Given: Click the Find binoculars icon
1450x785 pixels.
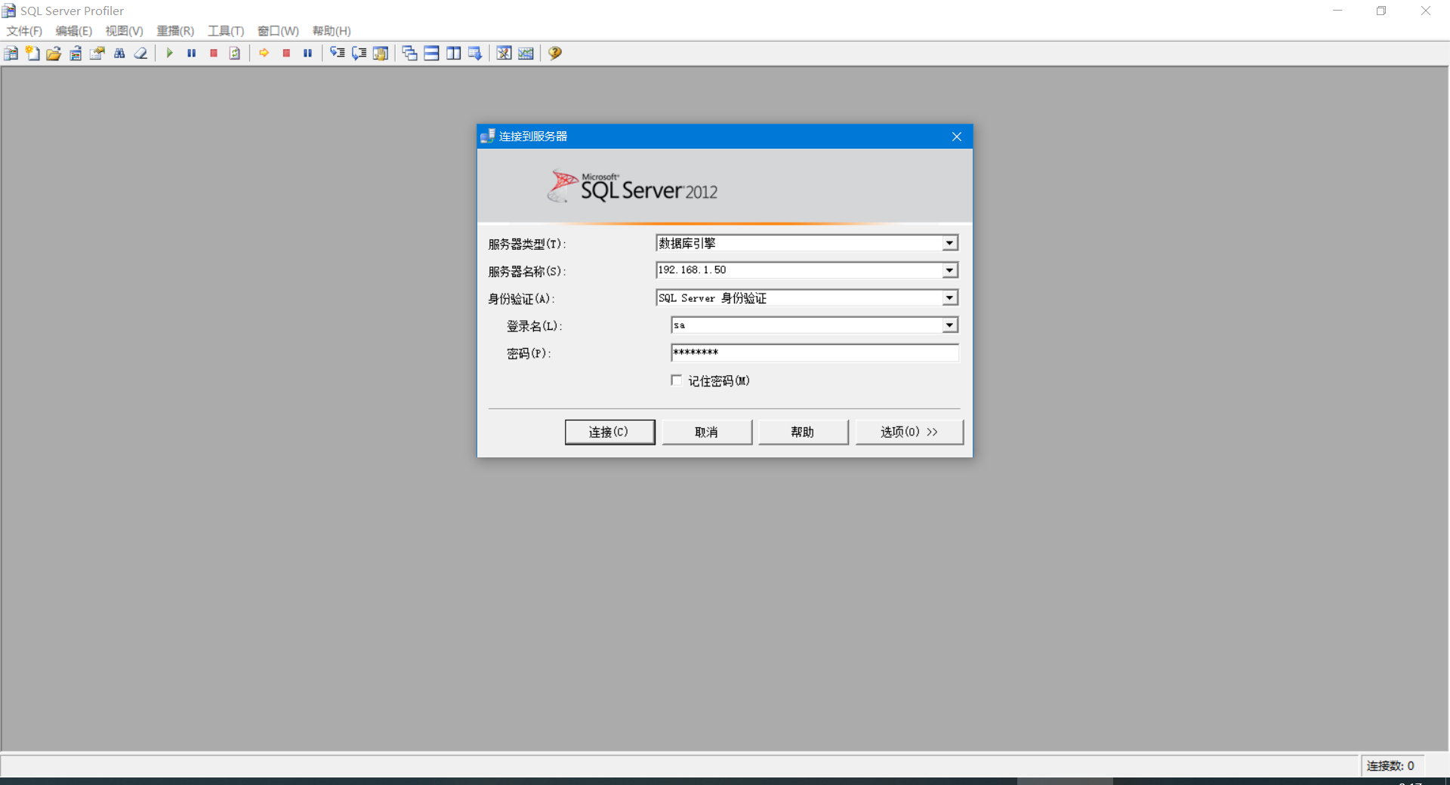Looking at the screenshot, I should [x=119, y=53].
